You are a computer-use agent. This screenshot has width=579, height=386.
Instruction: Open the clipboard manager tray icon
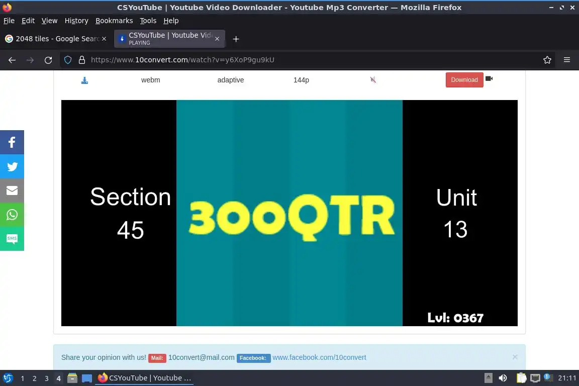pyautogui.click(x=521, y=378)
